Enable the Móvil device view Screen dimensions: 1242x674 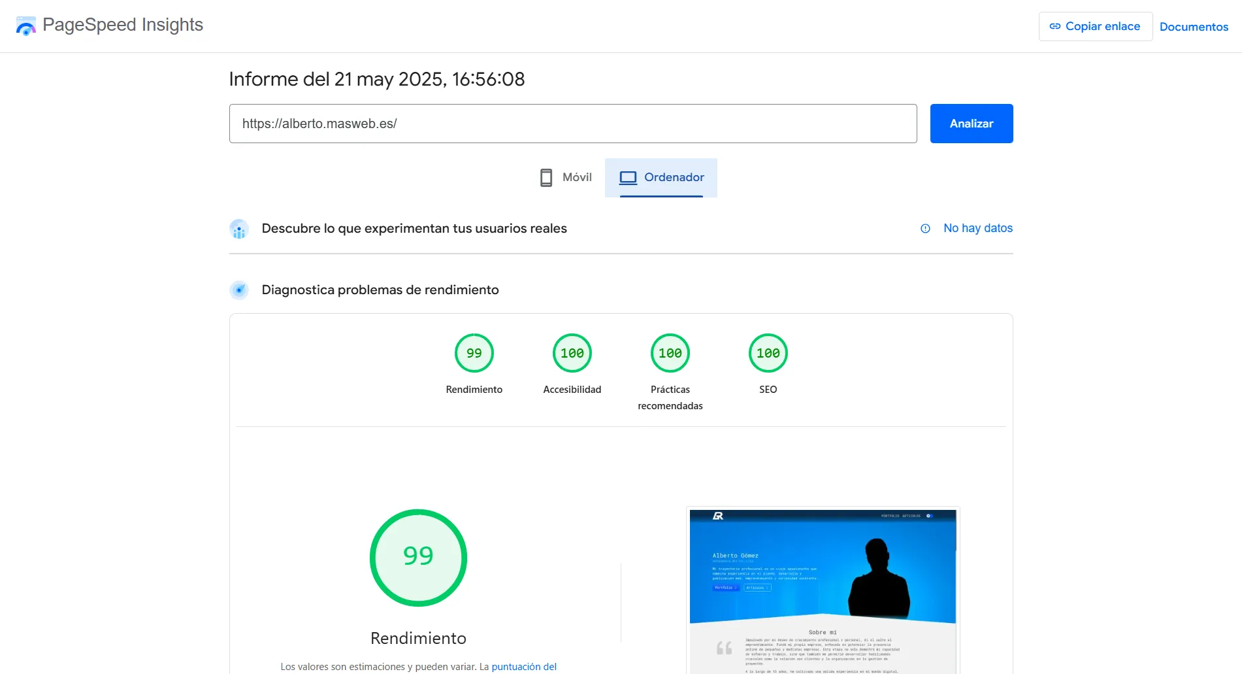coord(564,177)
